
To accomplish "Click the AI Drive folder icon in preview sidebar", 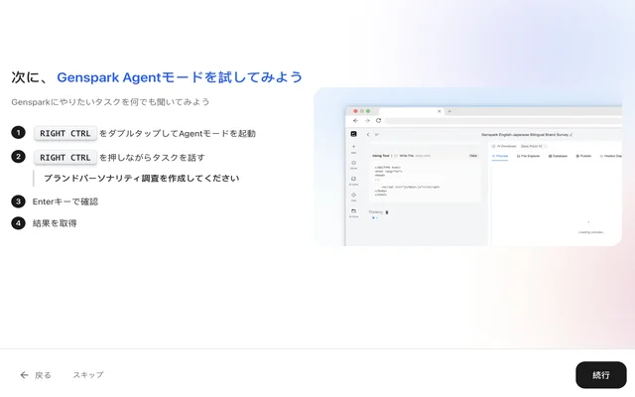I will (x=353, y=212).
